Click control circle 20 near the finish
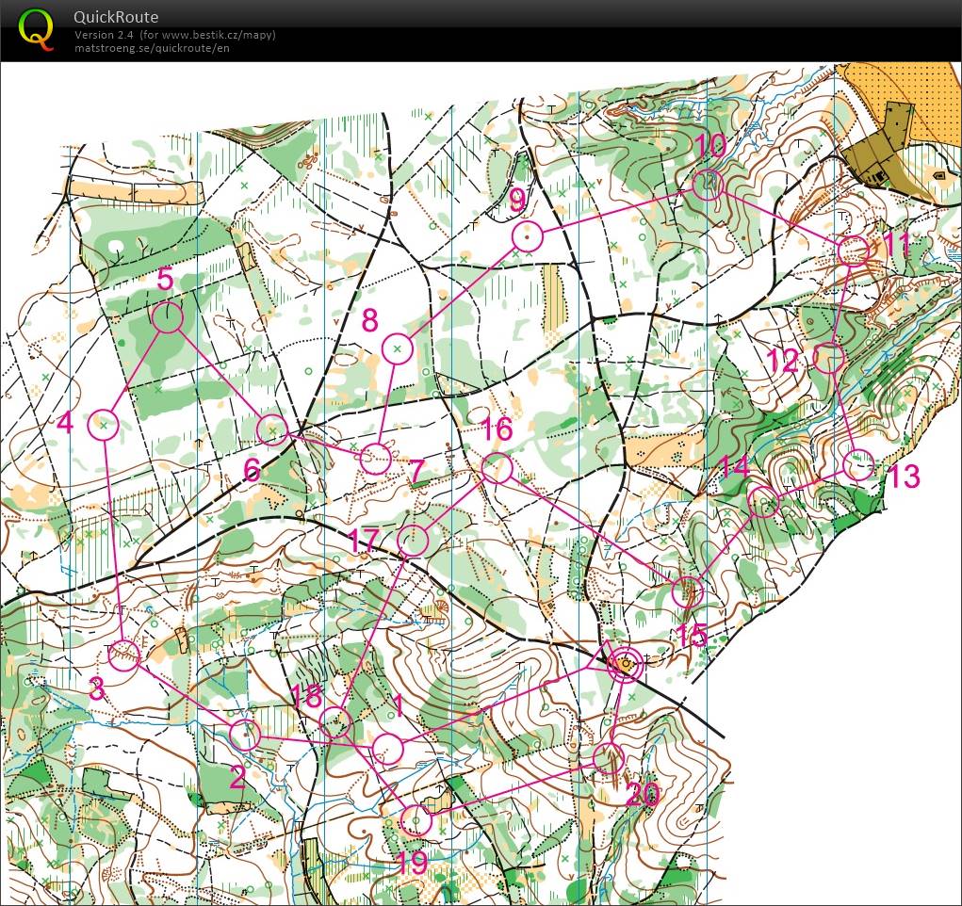Image resolution: width=962 pixels, height=906 pixels. 609,757
